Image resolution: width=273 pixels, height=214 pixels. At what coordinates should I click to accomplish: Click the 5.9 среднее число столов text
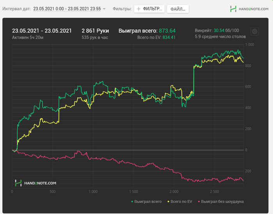(x=220, y=37)
